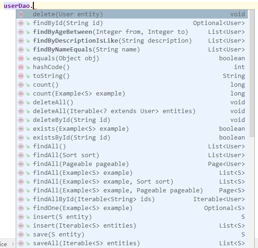
Task: Select deleteAll(Iterable<? extends User> entities) entry
Action: pyautogui.click(x=132, y=111)
